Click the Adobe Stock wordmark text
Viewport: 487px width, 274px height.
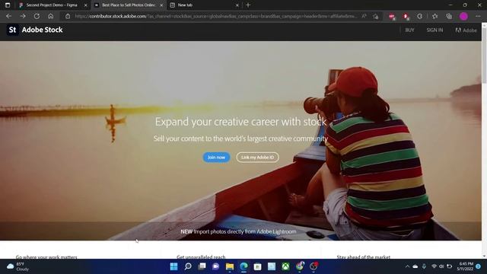pos(42,30)
